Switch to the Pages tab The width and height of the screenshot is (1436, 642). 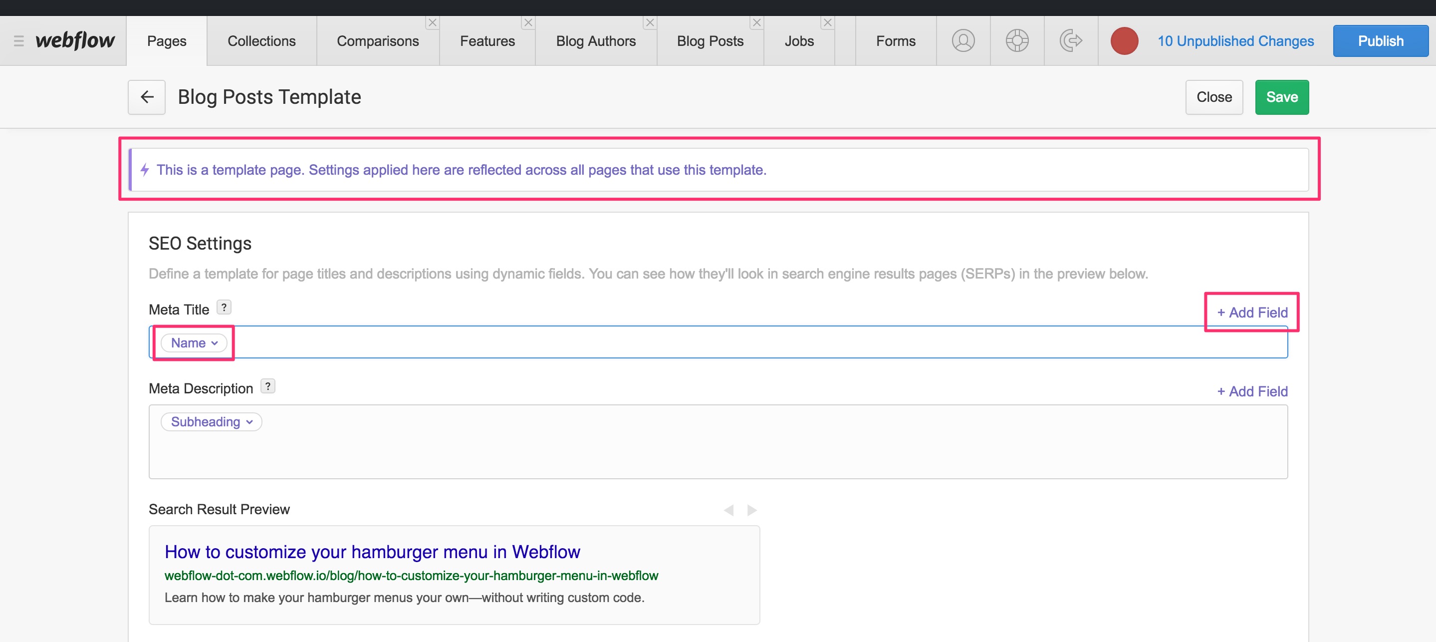tap(167, 41)
